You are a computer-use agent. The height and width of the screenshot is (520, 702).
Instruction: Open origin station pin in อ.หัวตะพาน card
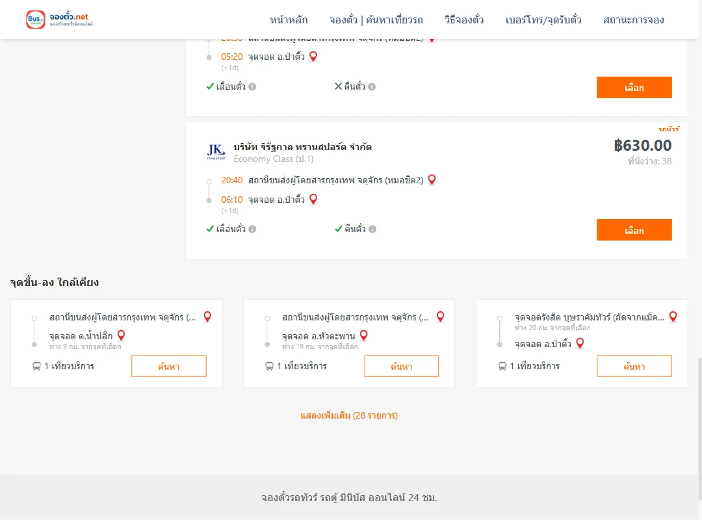[x=441, y=317]
